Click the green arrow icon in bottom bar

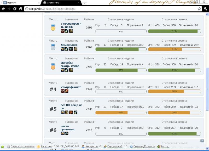click(x=3, y=147)
